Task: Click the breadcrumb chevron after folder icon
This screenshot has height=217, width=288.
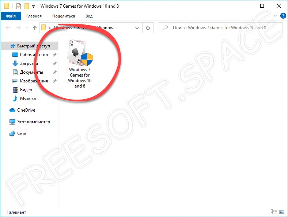Action: [x=50, y=28]
